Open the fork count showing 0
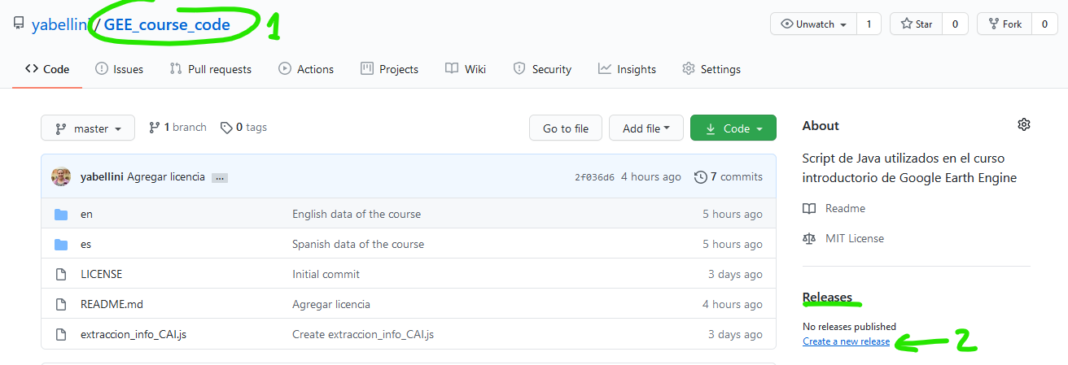Screen dimensions: 1068x365 pos(1044,24)
